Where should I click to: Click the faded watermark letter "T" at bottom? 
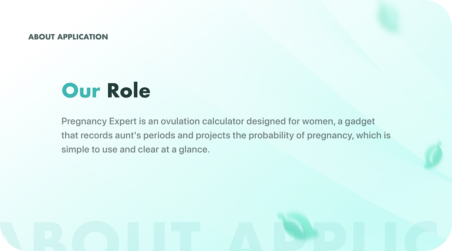click(x=186, y=237)
